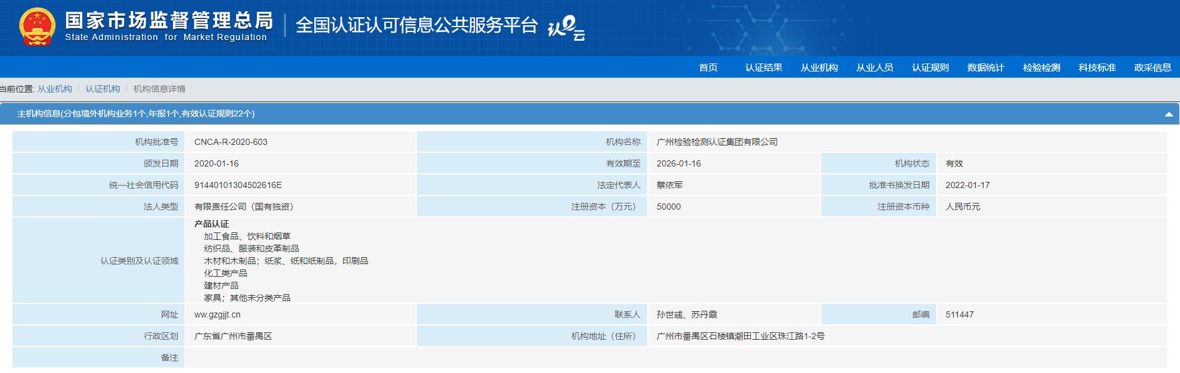Open the 认证结果 menu

(x=763, y=68)
